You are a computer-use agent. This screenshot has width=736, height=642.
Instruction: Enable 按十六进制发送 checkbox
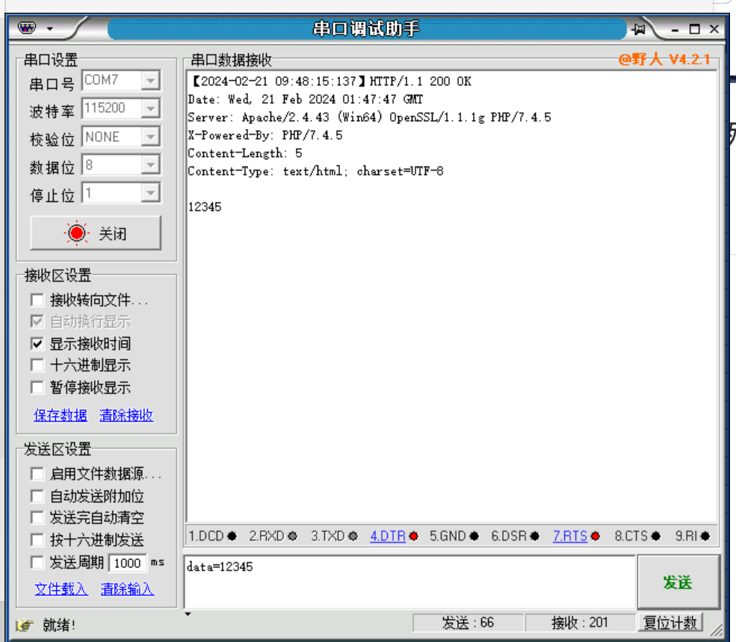tap(37, 540)
